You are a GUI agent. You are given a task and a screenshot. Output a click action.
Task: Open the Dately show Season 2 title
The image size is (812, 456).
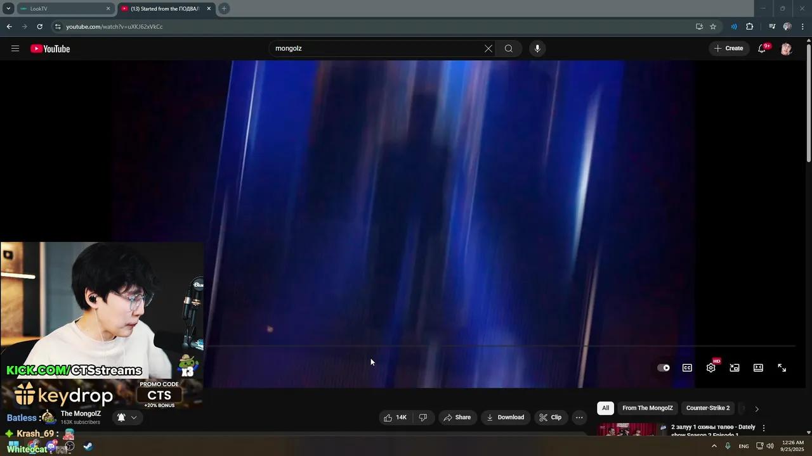[x=713, y=430]
